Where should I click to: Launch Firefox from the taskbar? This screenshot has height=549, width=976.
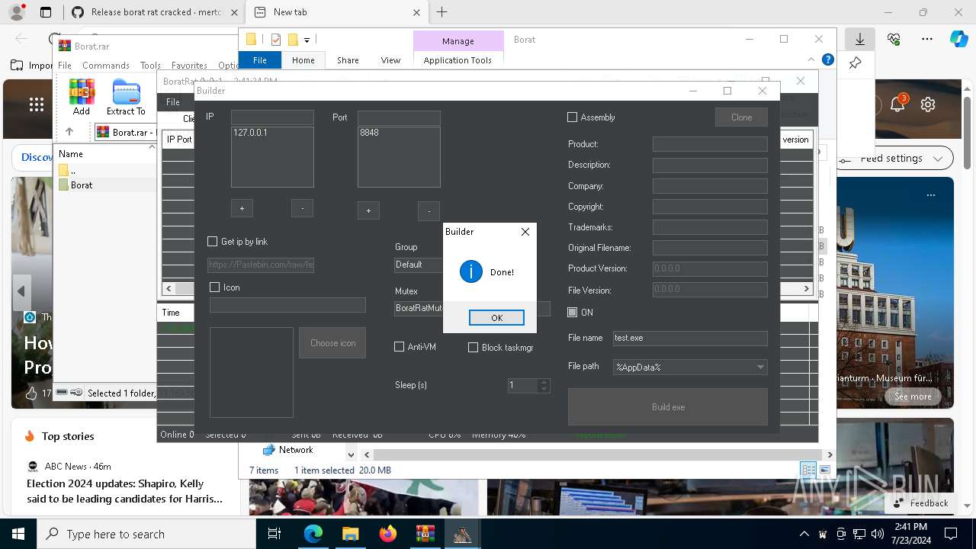[387, 534]
